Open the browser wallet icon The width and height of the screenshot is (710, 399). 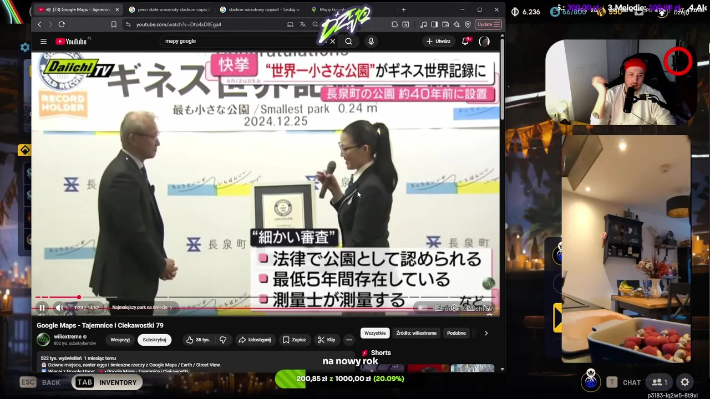[445, 24]
